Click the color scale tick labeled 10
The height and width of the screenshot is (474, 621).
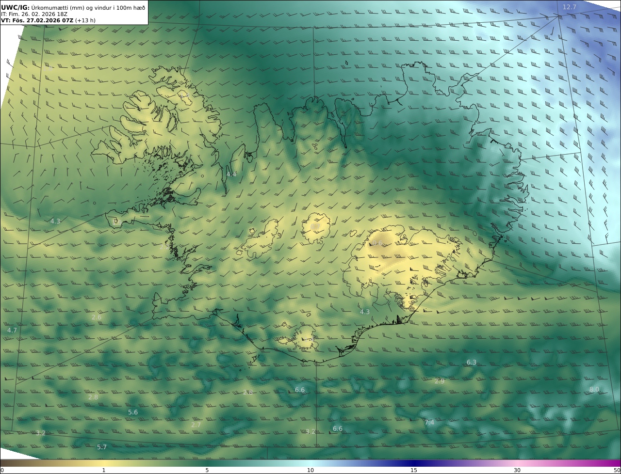[310, 470]
